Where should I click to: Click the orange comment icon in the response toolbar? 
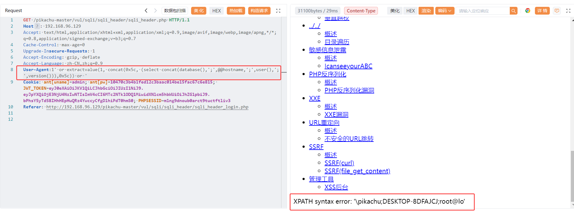557,11
